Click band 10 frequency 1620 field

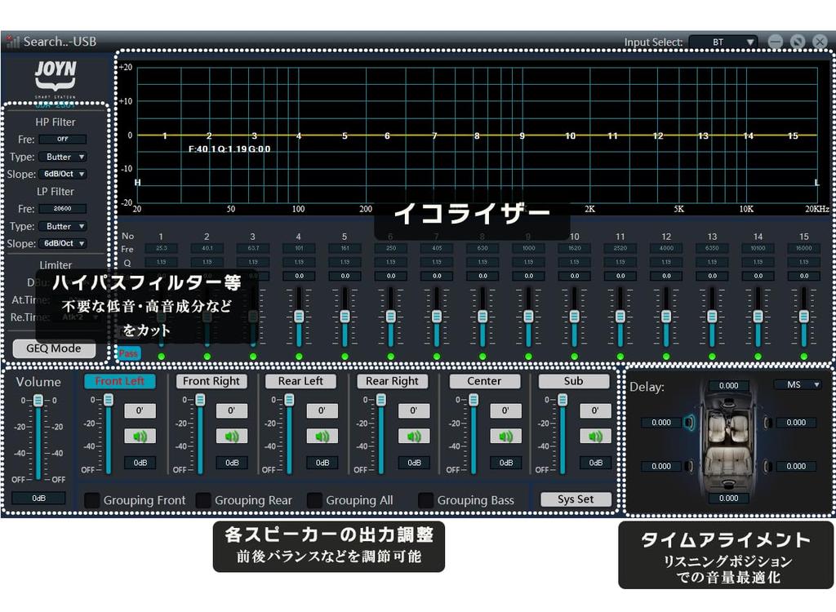pyautogui.click(x=574, y=248)
